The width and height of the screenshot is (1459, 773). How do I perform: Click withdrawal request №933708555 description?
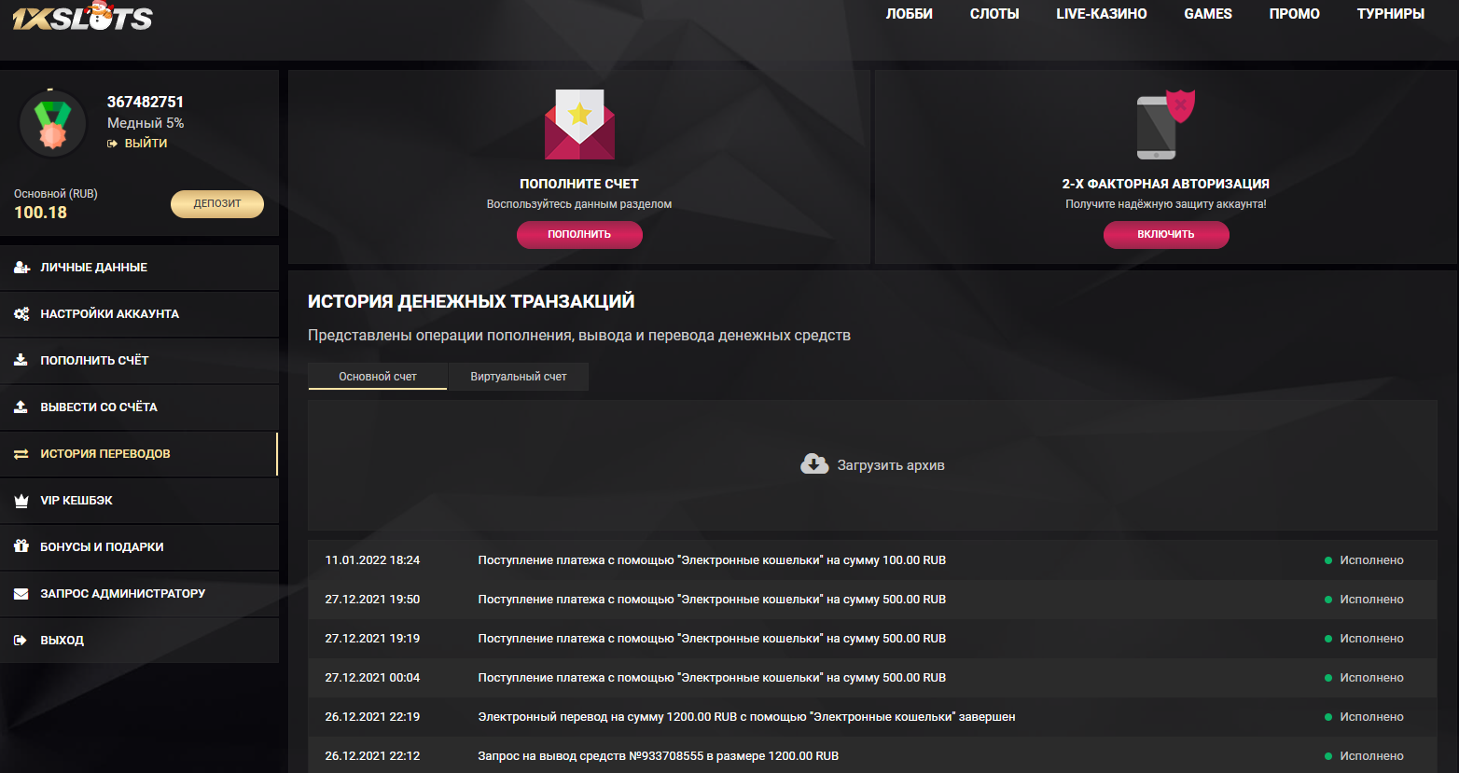(x=658, y=756)
